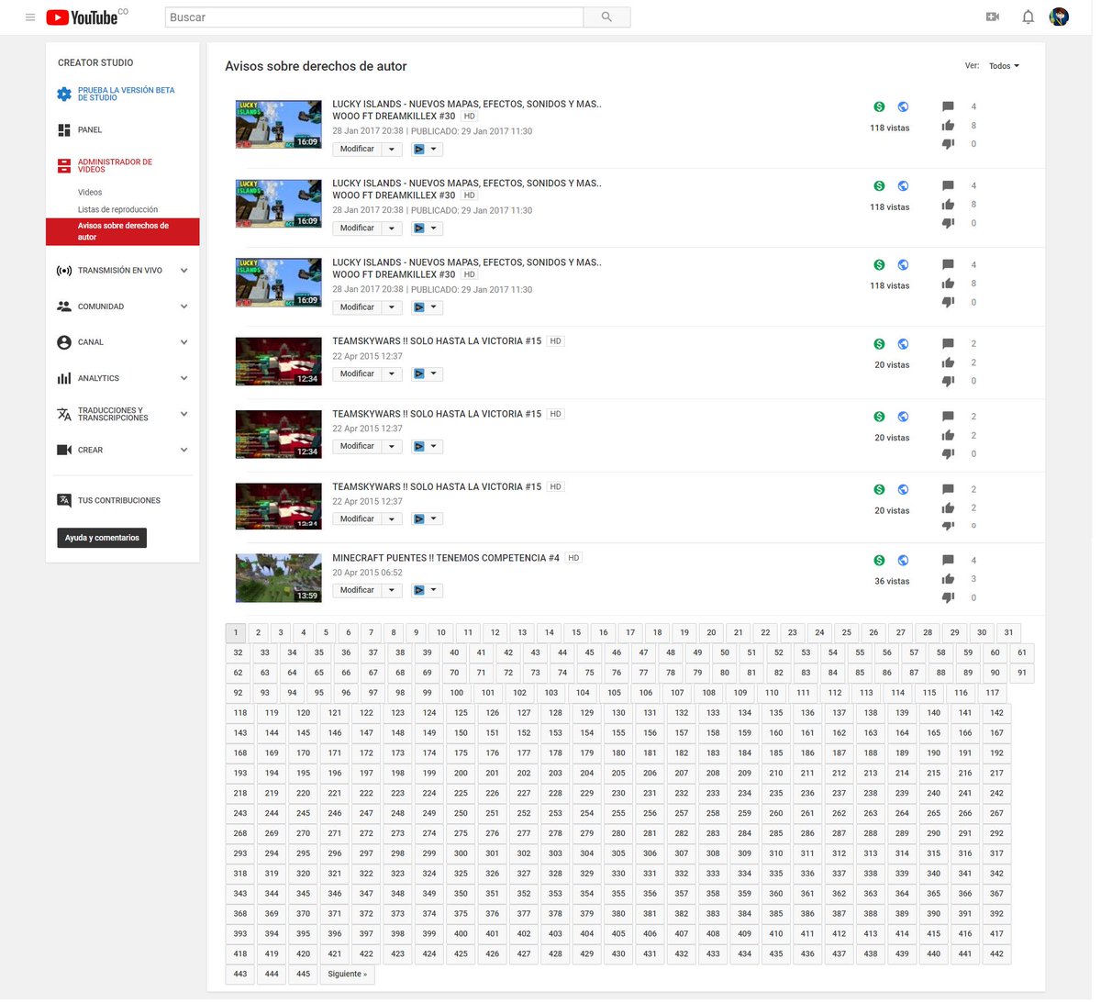
Task: Click Modificar button for MINECRAFT PUENTES
Action: [x=357, y=590]
